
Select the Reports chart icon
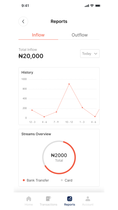tap(70, 199)
